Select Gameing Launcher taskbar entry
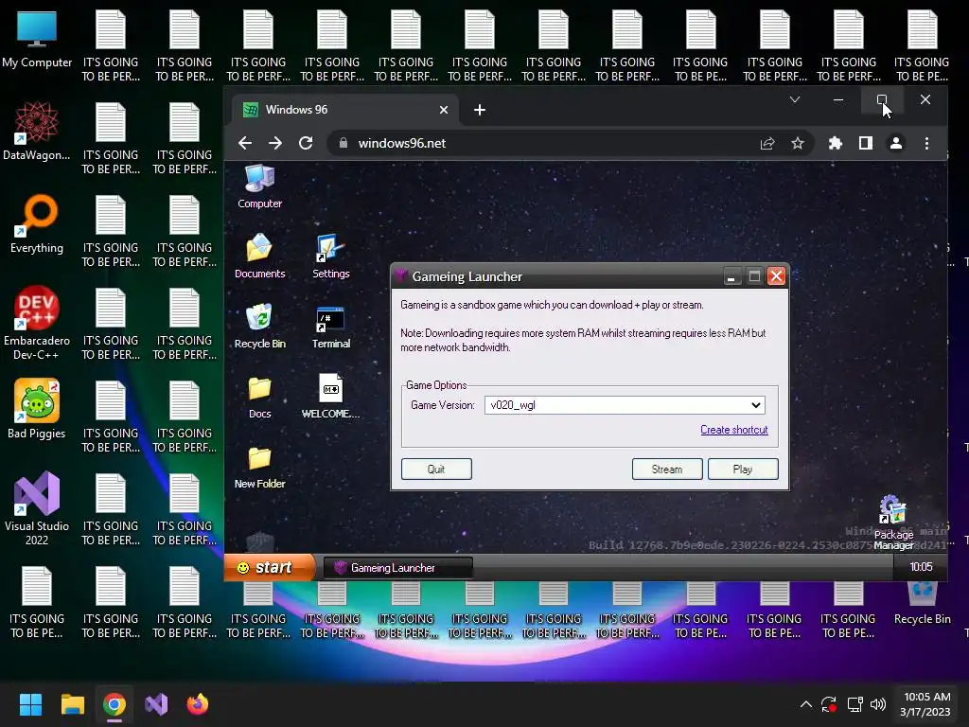969x727 pixels. tap(398, 568)
